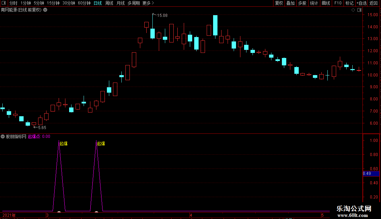
Task: Click the 2021年 date label
Action: [9, 215]
